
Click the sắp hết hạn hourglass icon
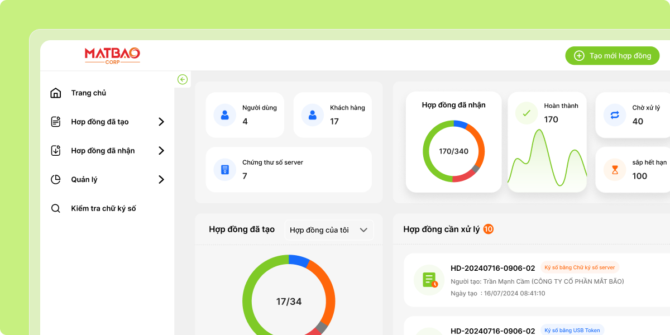tap(615, 169)
